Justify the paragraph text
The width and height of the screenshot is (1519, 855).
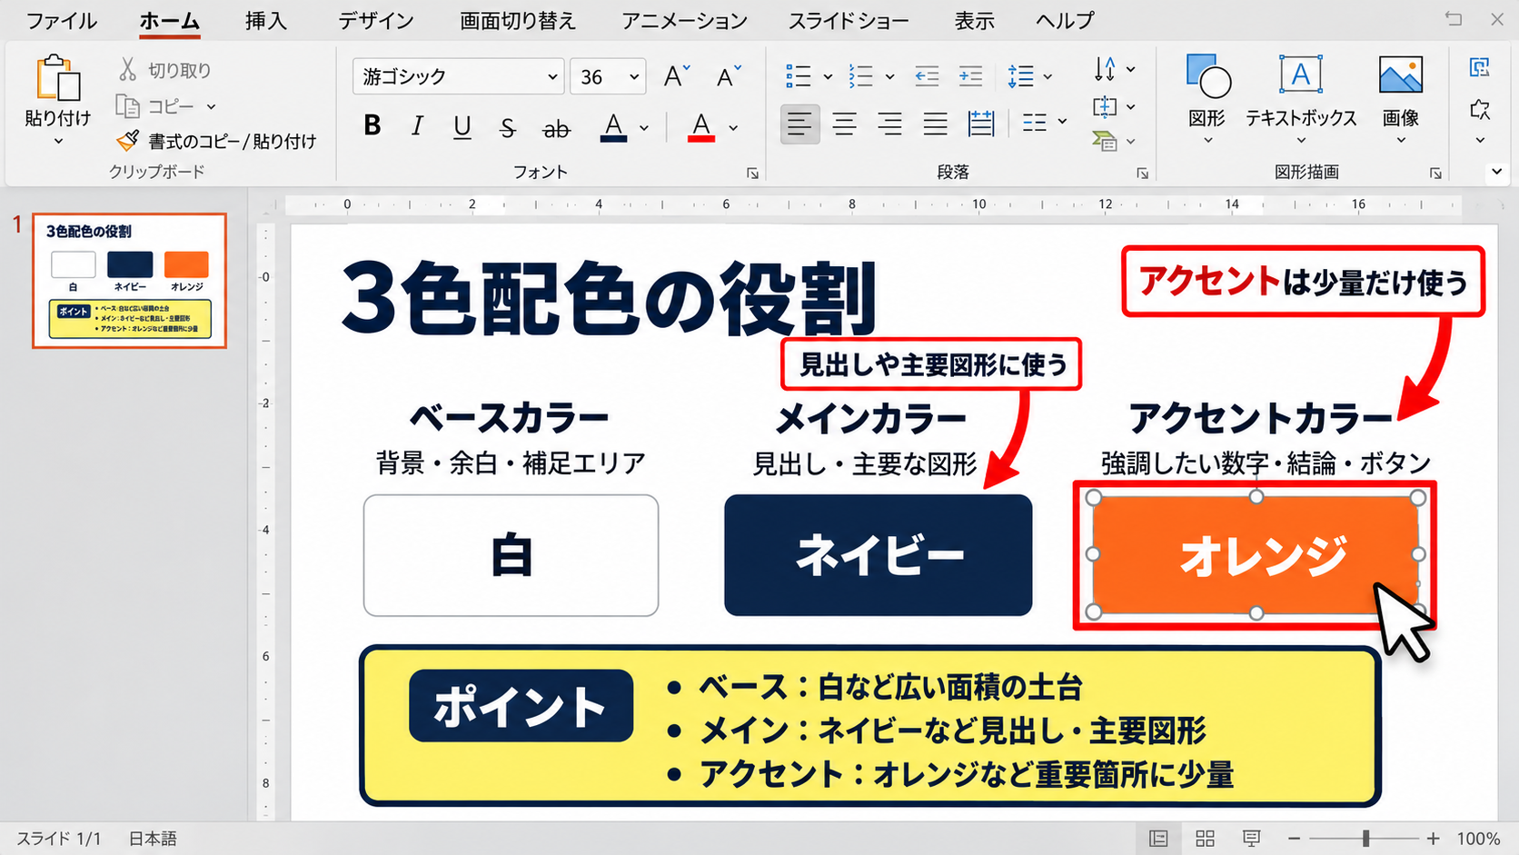point(936,124)
